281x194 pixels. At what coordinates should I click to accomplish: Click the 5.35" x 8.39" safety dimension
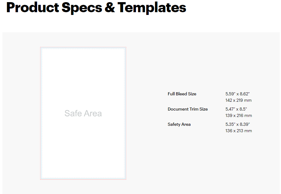(238, 124)
